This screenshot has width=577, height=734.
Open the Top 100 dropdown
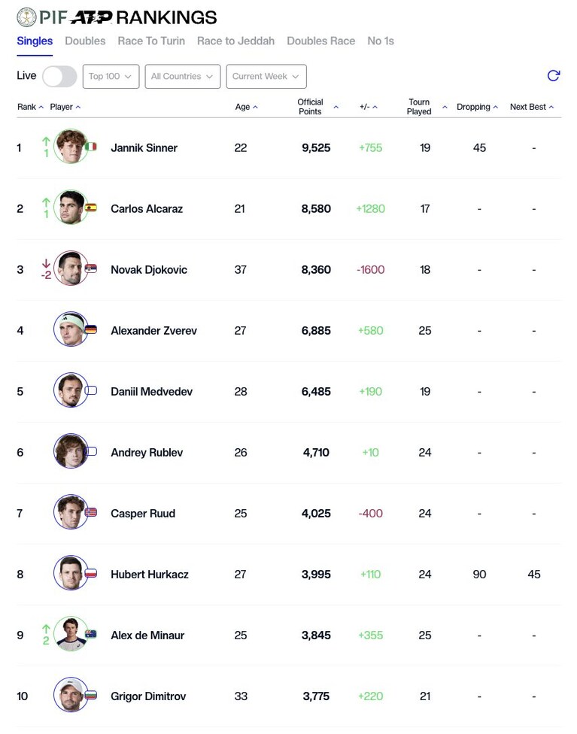pos(111,76)
